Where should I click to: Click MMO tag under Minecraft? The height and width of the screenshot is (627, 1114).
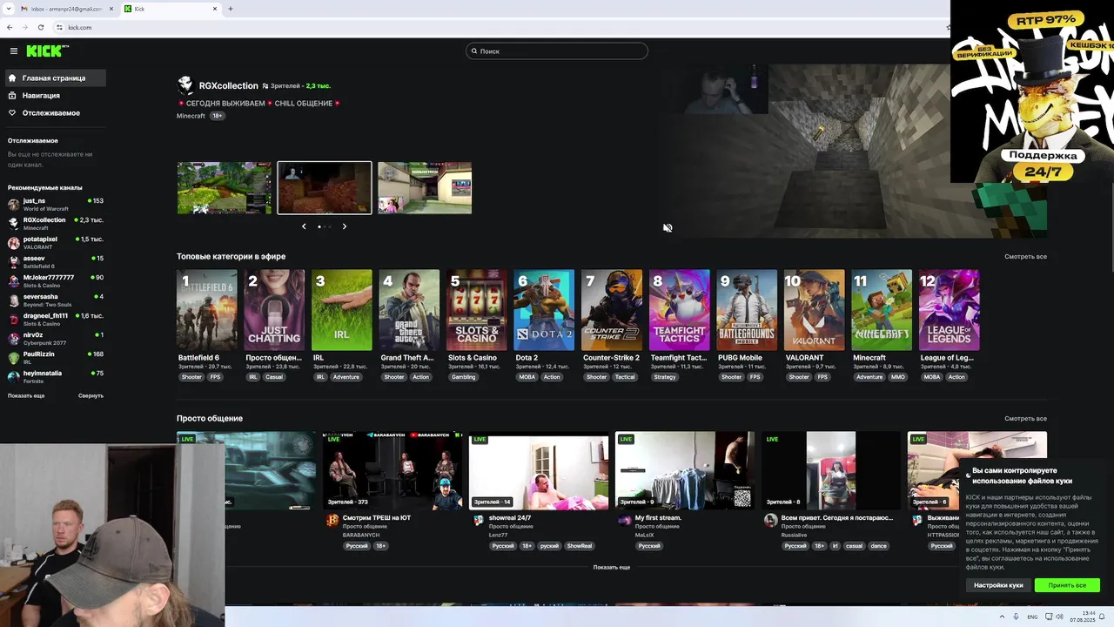click(897, 377)
